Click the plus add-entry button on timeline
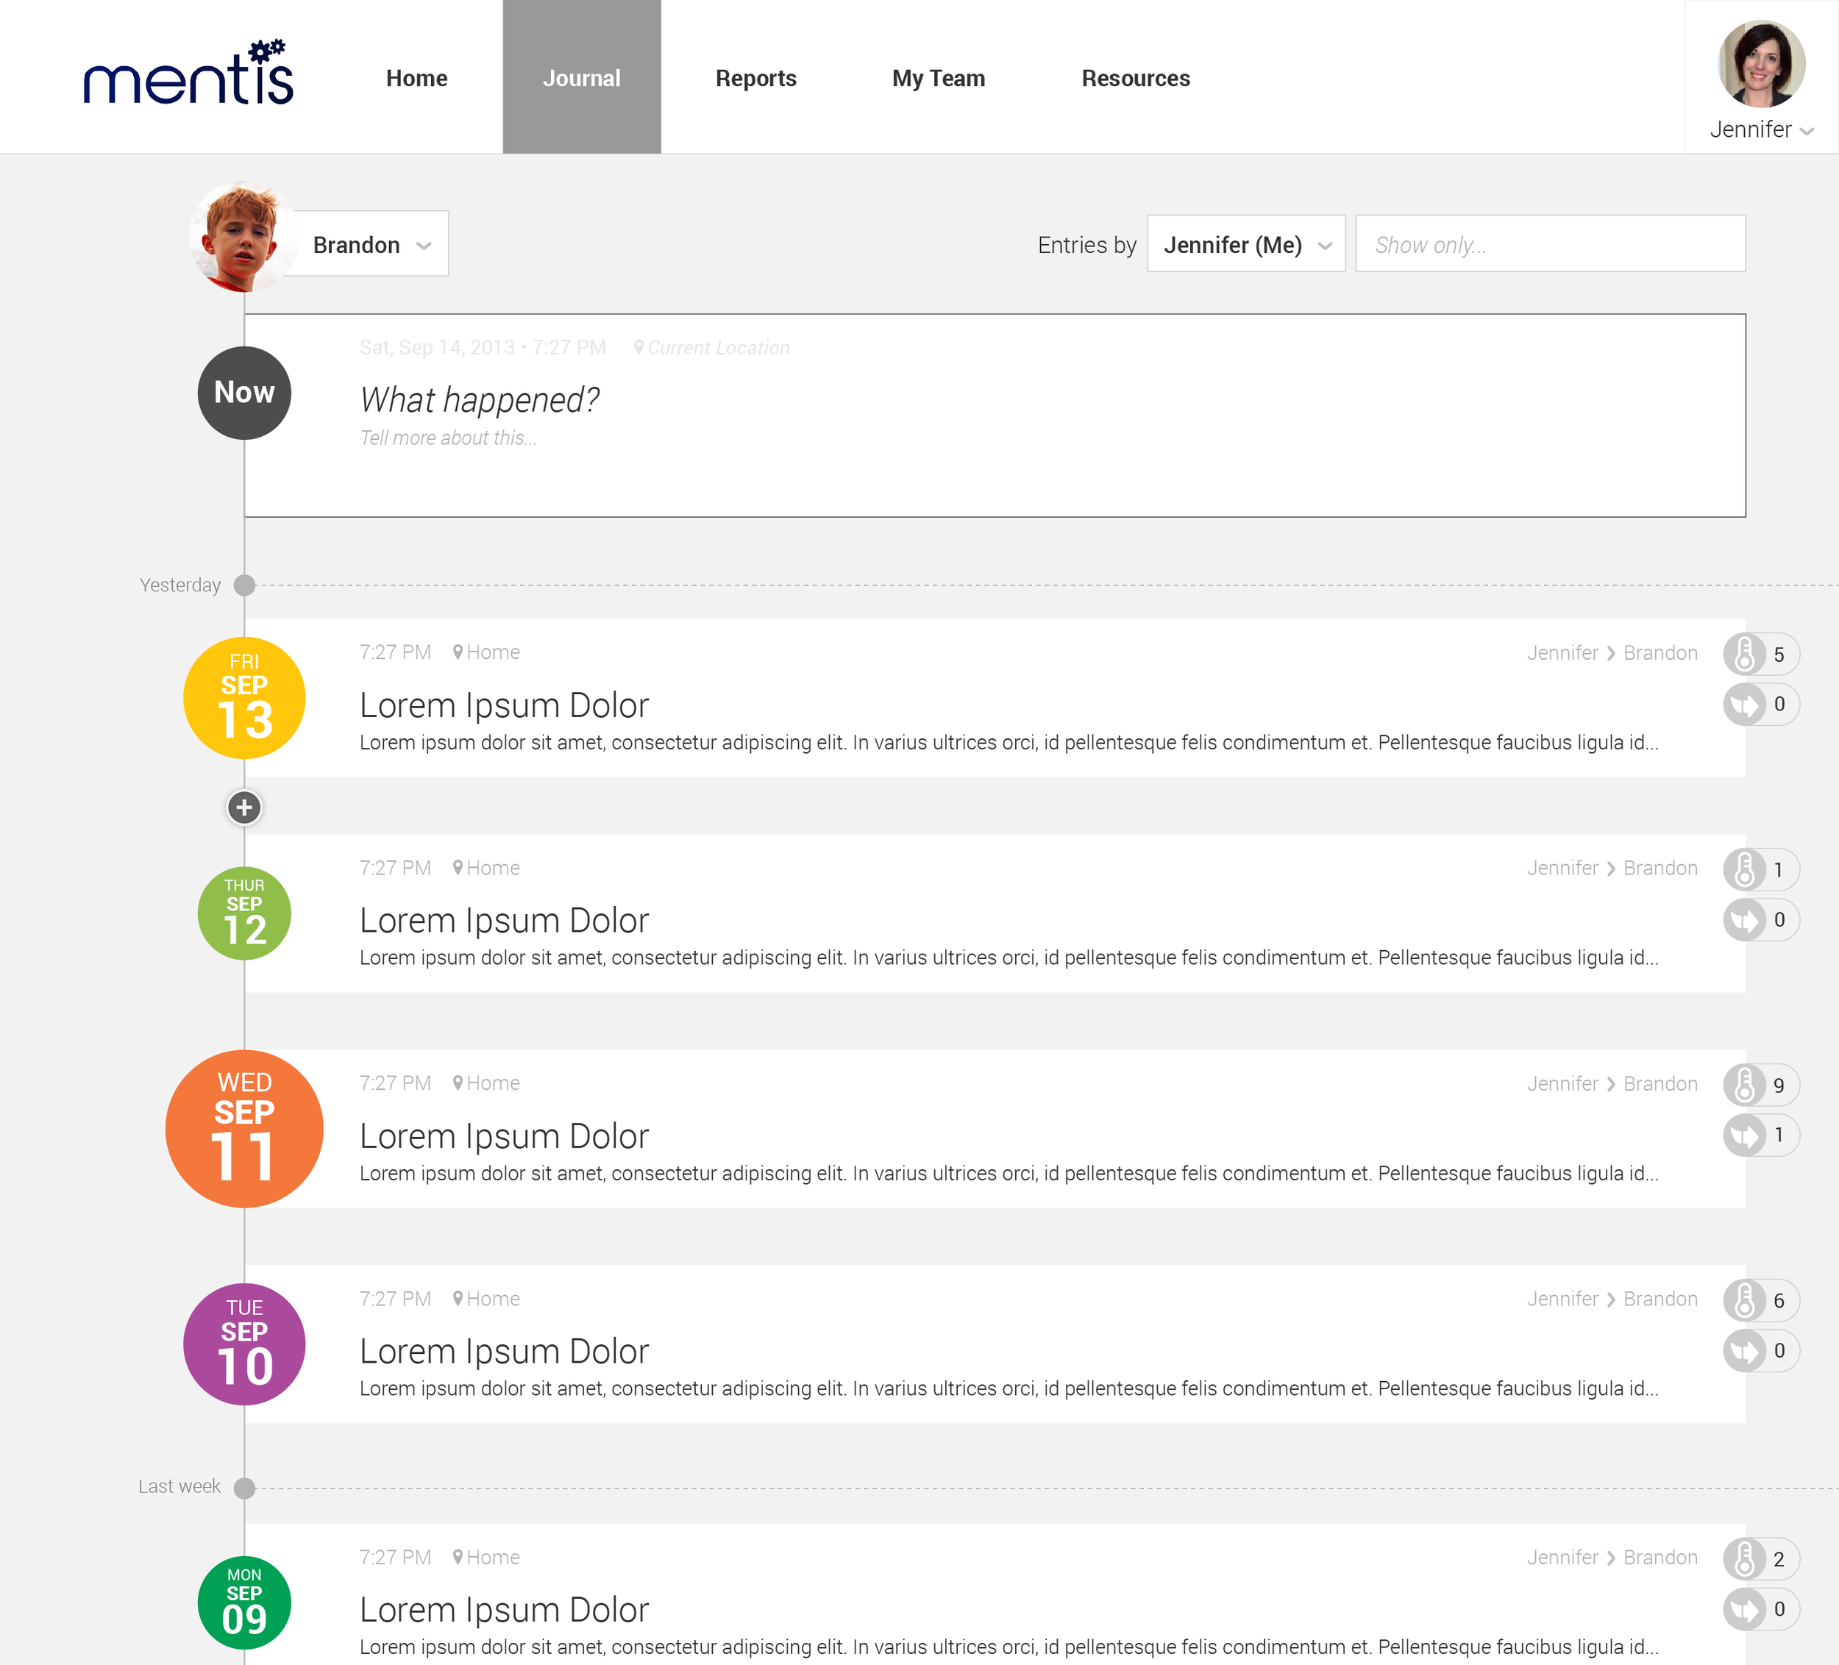This screenshot has width=1839, height=1665. point(243,807)
